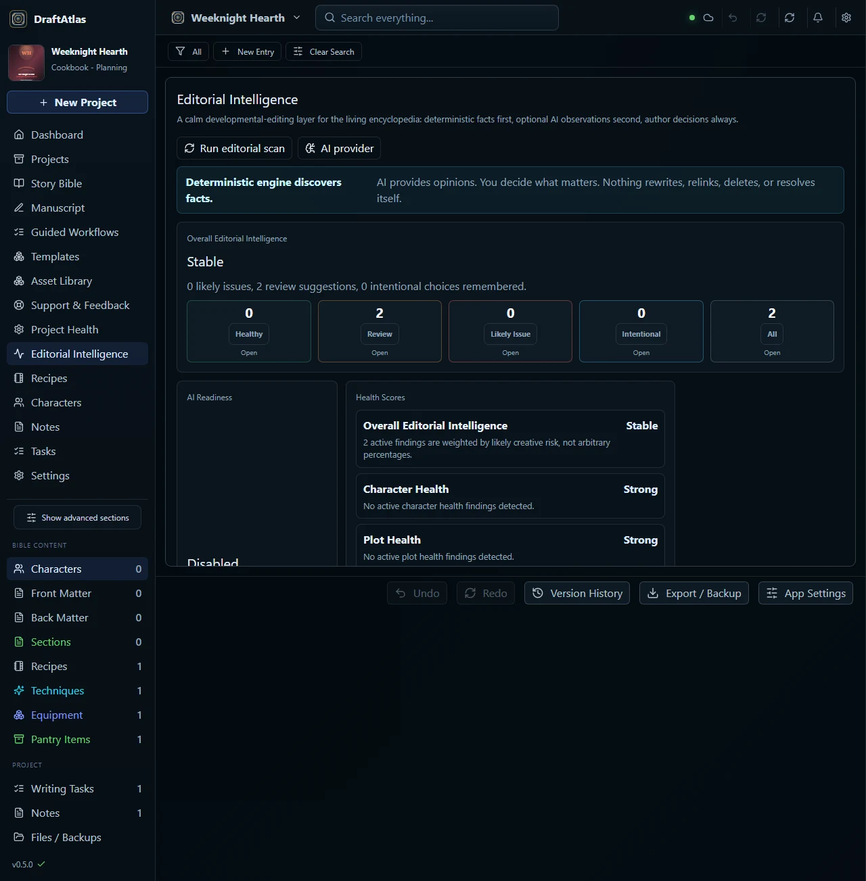The height and width of the screenshot is (881, 866).
Task: Open Recipes under Bible Content
Action: coord(77,666)
